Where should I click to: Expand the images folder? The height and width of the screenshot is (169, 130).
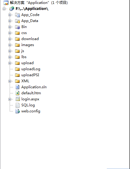pyautogui.click(x=10, y=45)
